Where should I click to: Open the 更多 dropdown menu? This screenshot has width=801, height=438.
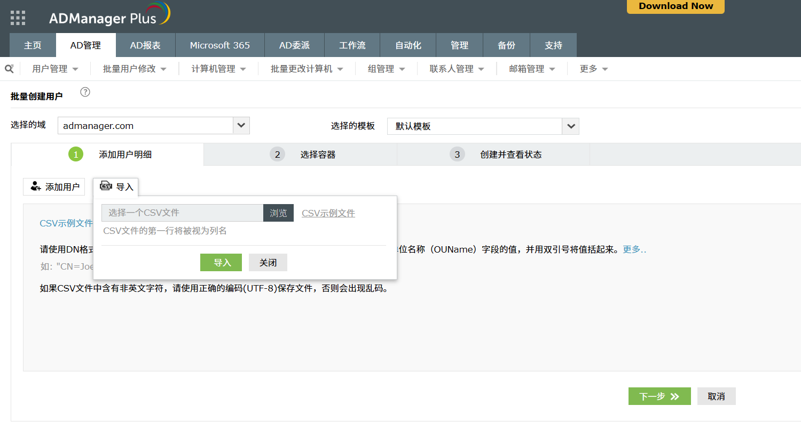pyautogui.click(x=594, y=69)
